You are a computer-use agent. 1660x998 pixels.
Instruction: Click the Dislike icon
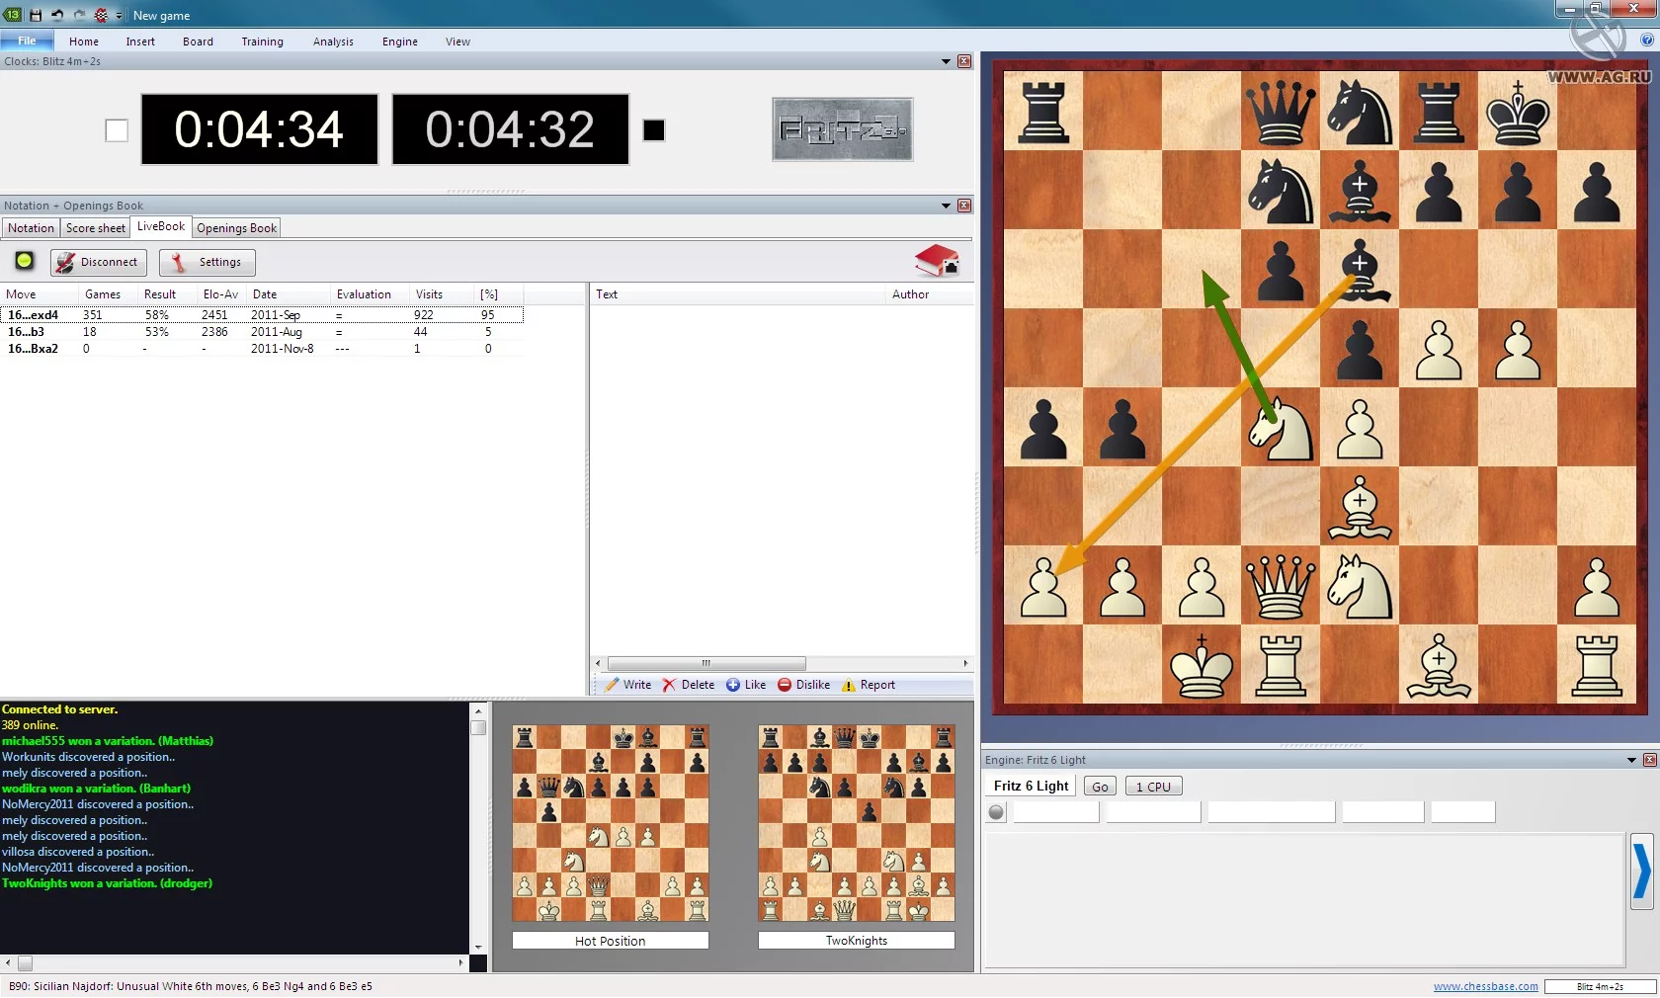tap(785, 685)
